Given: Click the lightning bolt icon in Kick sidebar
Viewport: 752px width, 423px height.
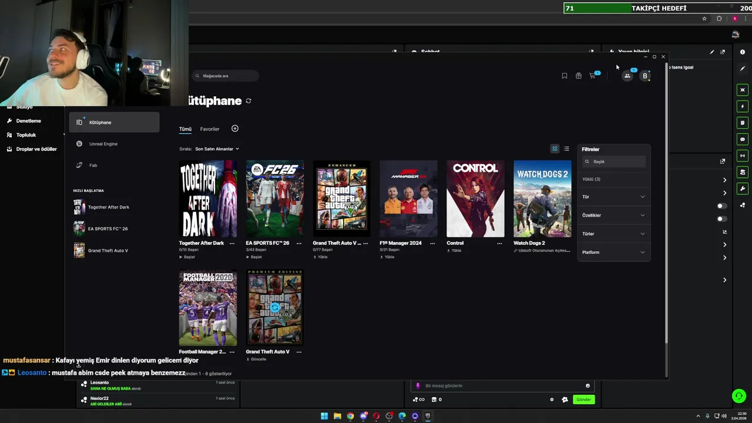Looking at the screenshot, I should point(743,106).
